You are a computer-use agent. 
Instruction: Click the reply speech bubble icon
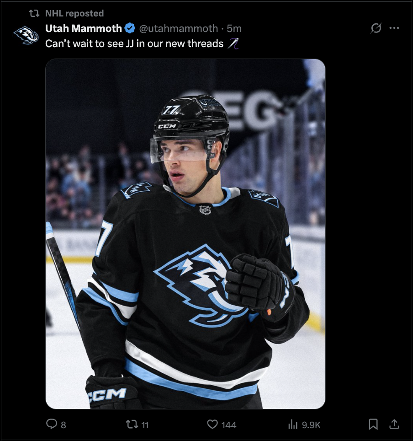52,424
